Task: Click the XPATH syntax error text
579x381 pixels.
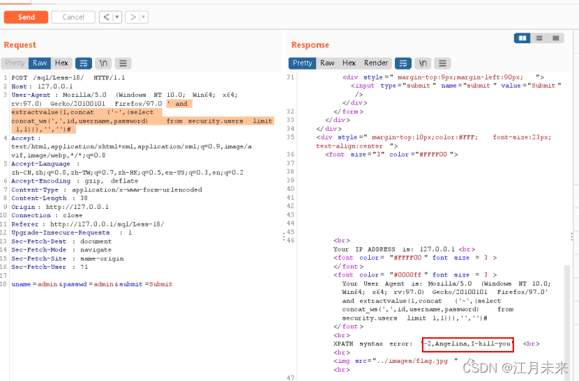Action: click(x=373, y=344)
